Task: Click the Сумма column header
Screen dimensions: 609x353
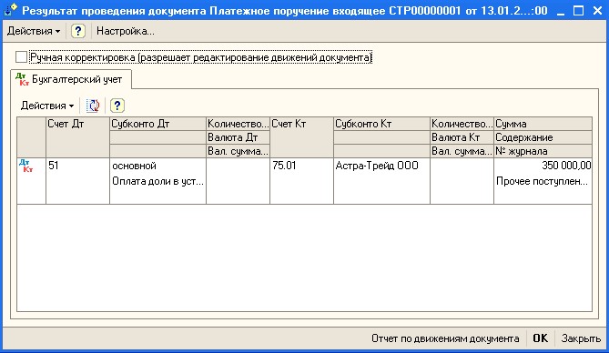Action: coord(543,124)
